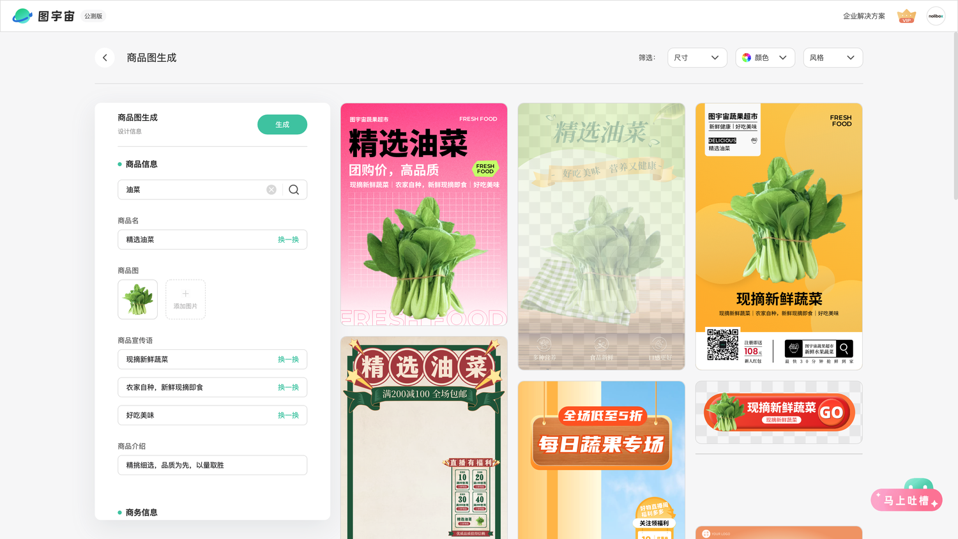Click 换一换 next to 精选油菜
This screenshot has height=539, width=958.
(x=288, y=239)
